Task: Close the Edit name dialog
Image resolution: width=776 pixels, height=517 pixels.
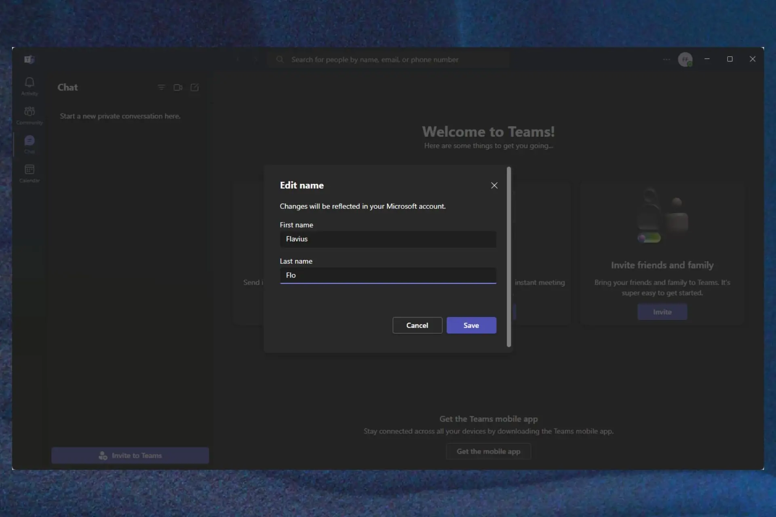Action: click(494, 185)
